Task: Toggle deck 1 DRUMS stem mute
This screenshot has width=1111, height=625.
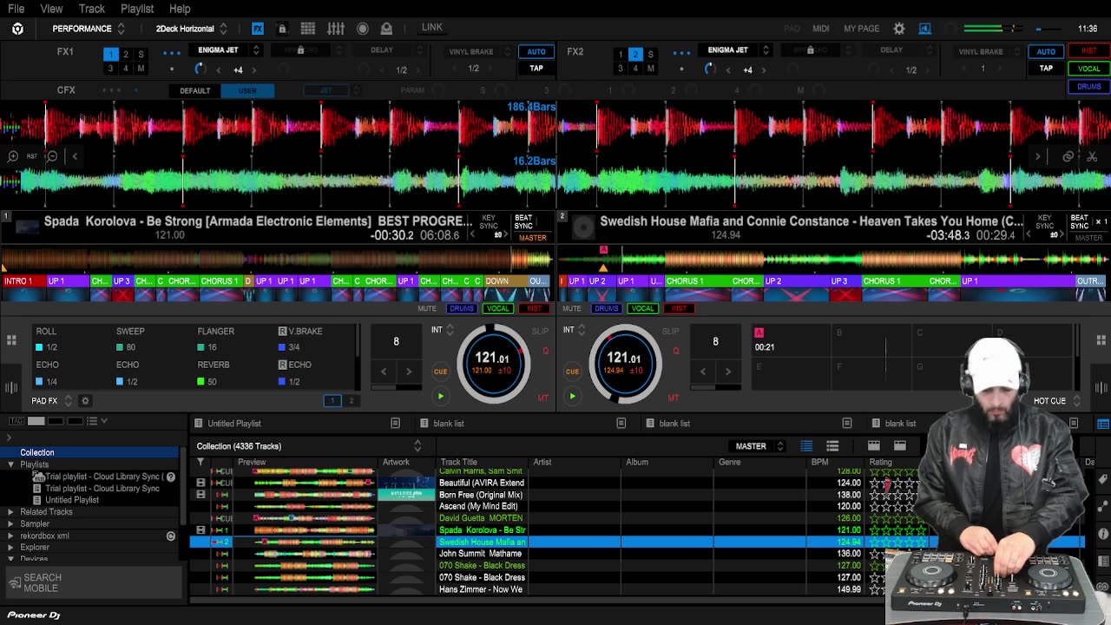Action: (x=462, y=308)
